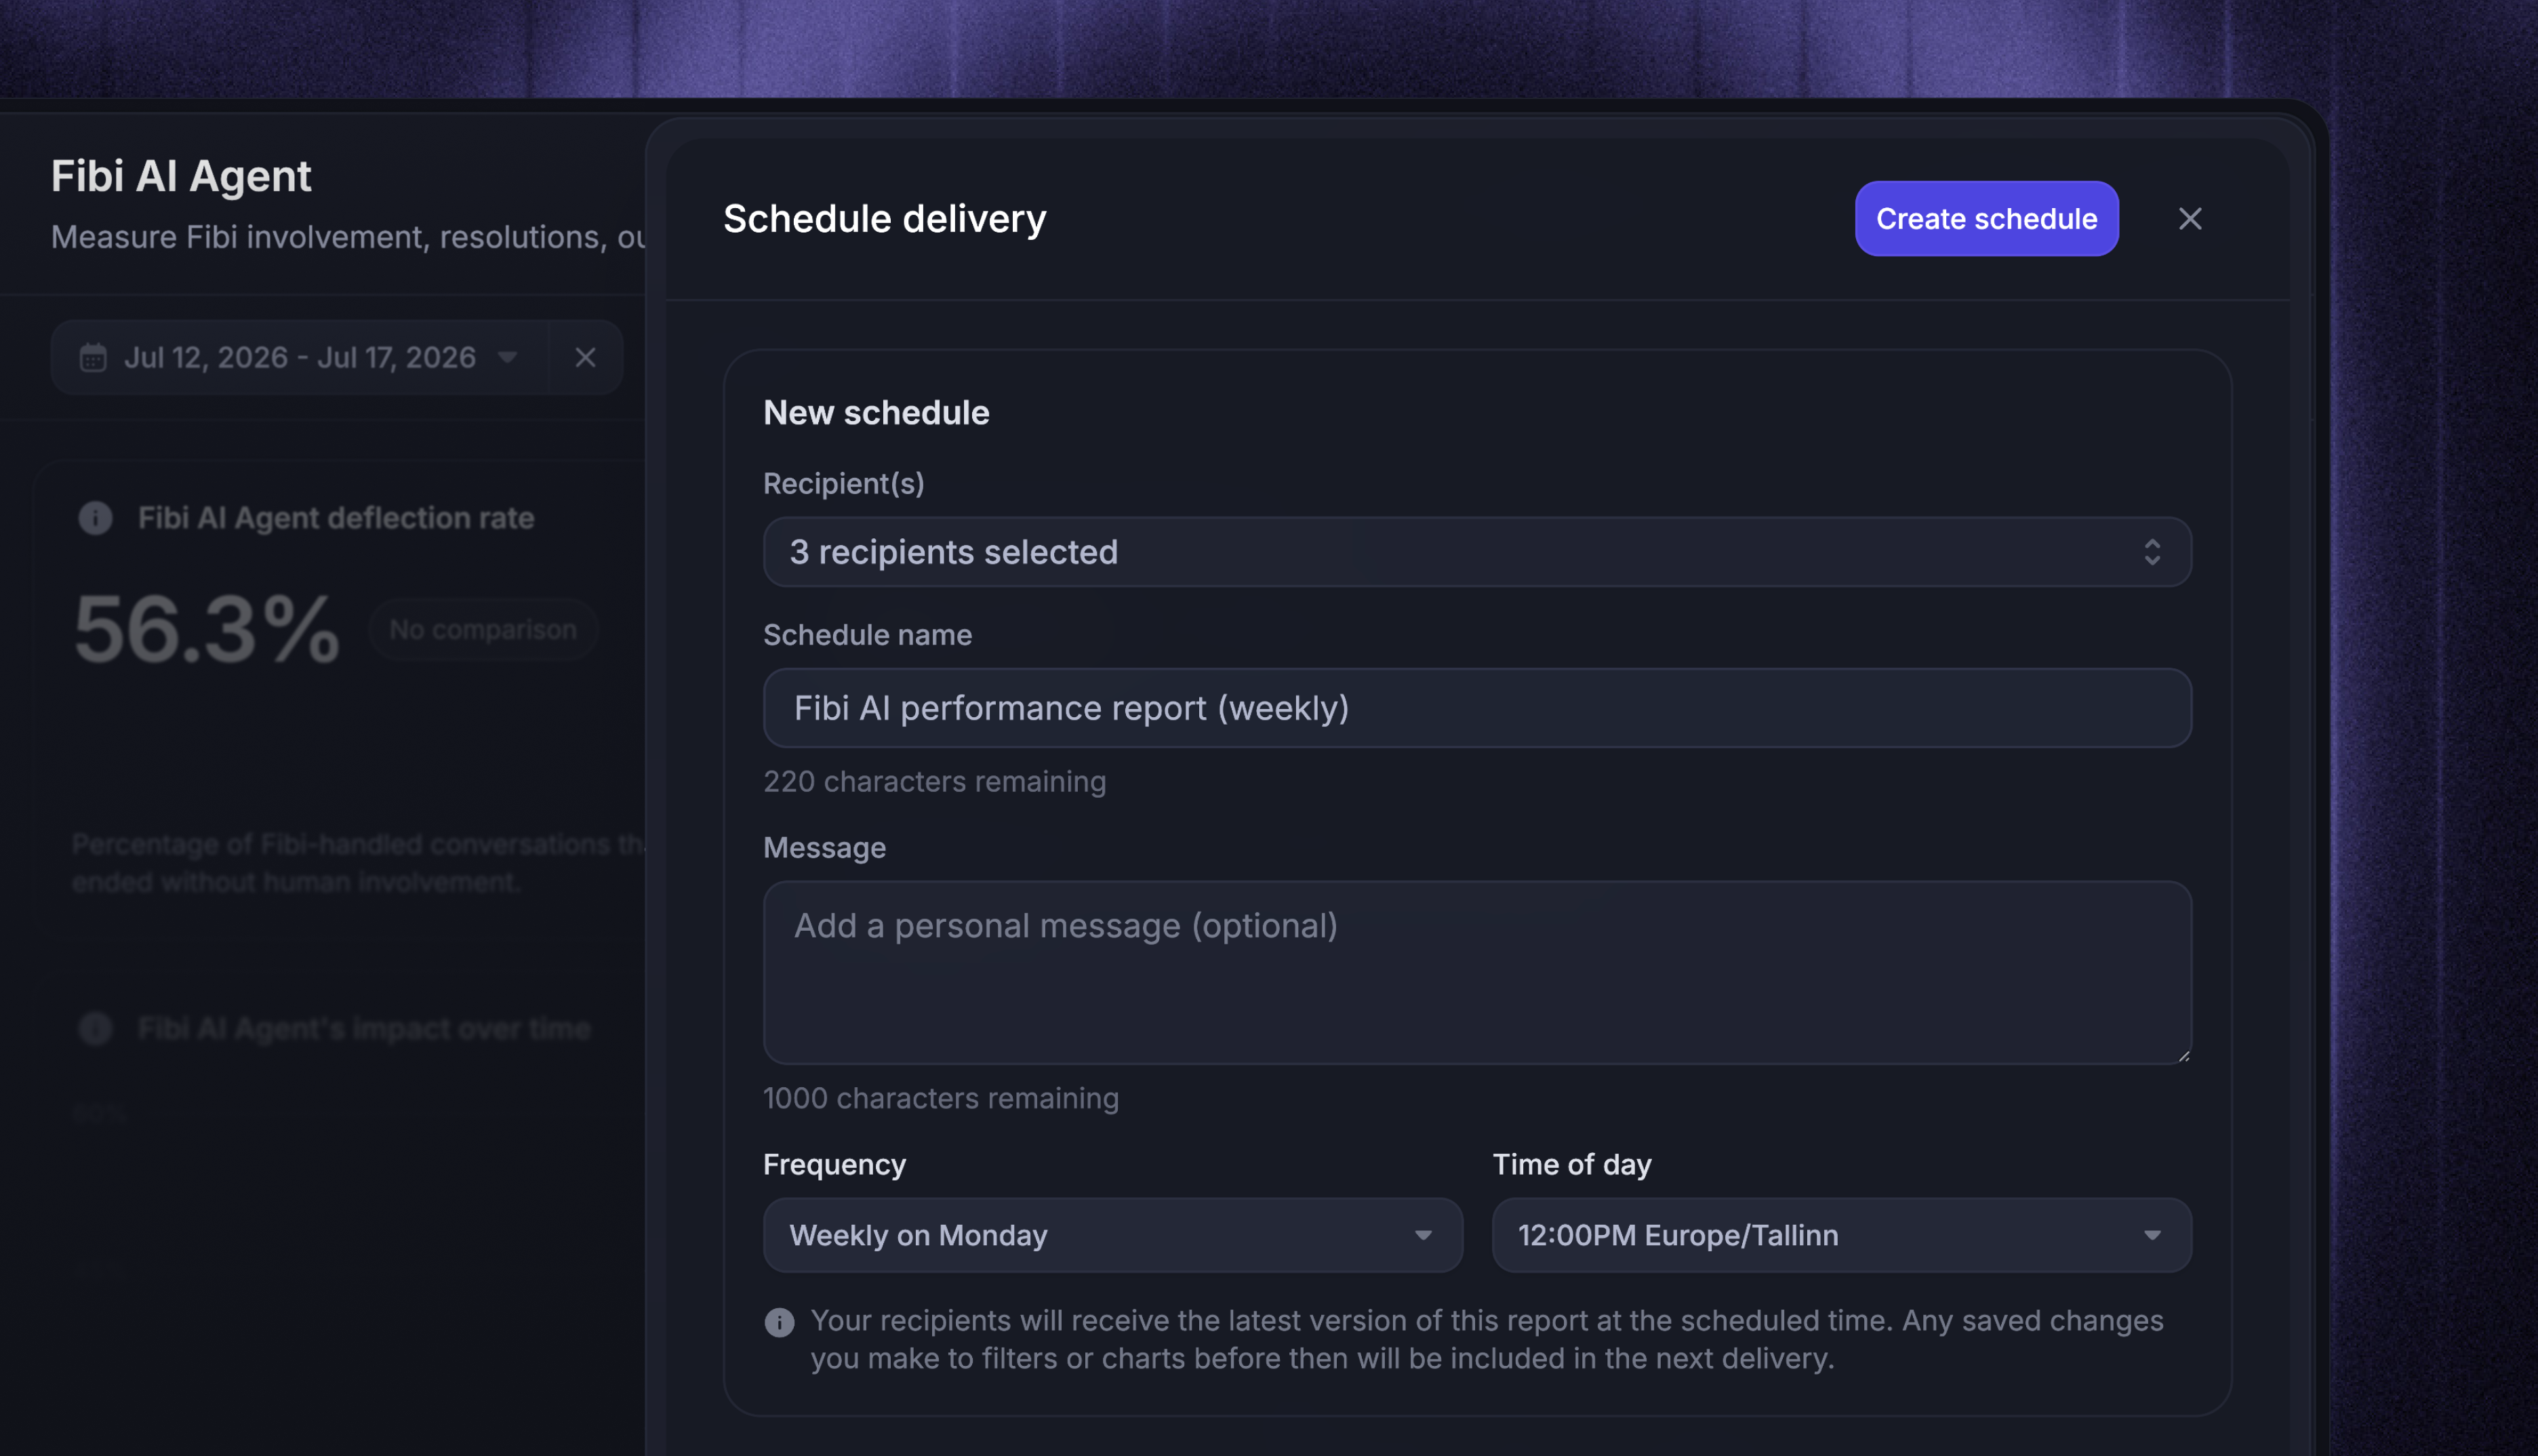2538x1456 pixels.
Task: Edit the Schedule name field
Action: 1477,708
